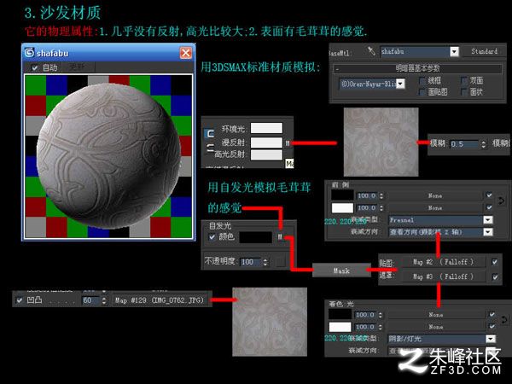Adjust the first 100.0 spinner in 着色:光 panel
Image resolution: width=512 pixels, height=384 pixels.
pos(381,315)
